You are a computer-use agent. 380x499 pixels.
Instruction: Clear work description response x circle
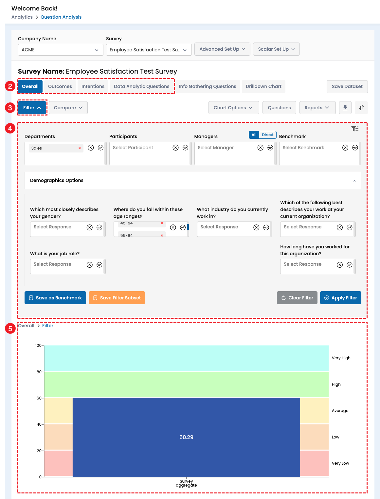tap(340, 227)
